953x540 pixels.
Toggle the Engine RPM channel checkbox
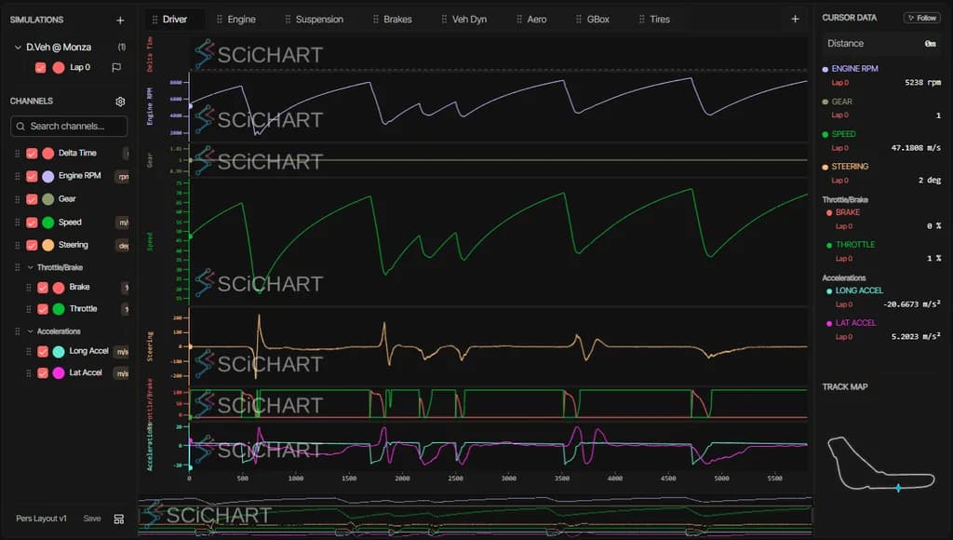pyautogui.click(x=32, y=176)
